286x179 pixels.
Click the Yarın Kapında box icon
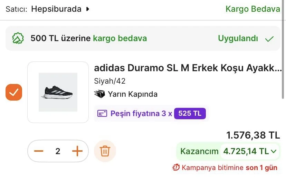(99, 94)
